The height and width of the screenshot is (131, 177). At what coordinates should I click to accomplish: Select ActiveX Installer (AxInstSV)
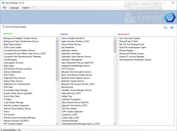(x=73, y=38)
